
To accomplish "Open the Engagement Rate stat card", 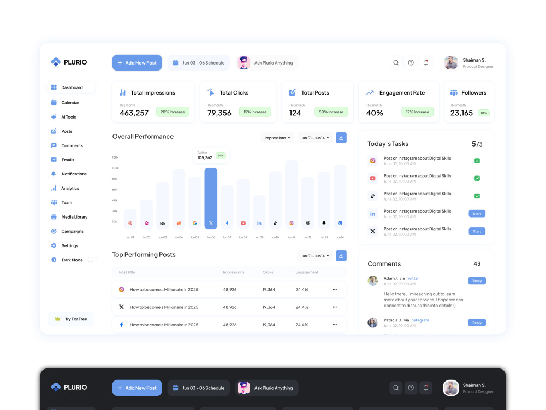I will [399, 102].
